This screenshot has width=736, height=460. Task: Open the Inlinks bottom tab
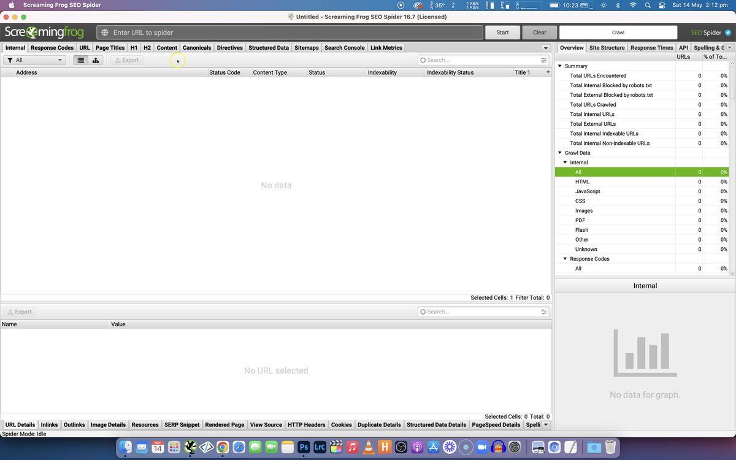tap(49, 424)
